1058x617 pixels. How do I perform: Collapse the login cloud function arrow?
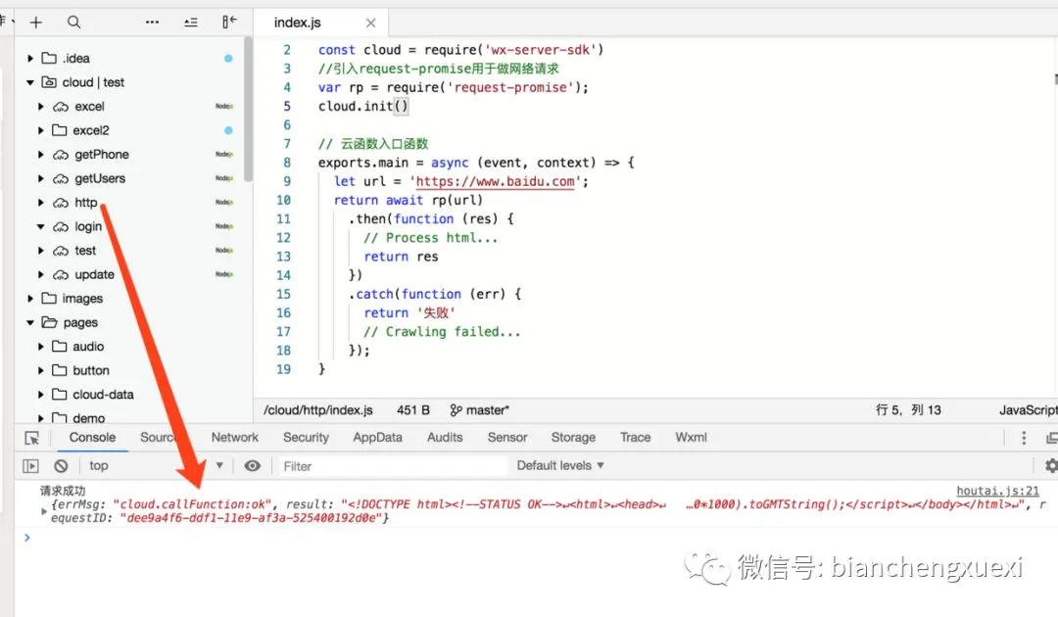click(x=41, y=226)
